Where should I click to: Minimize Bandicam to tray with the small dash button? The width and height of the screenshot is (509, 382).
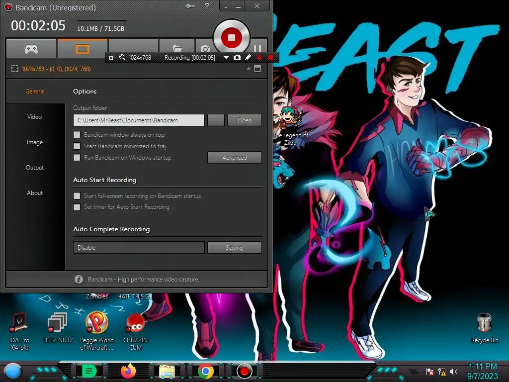click(x=226, y=6)
